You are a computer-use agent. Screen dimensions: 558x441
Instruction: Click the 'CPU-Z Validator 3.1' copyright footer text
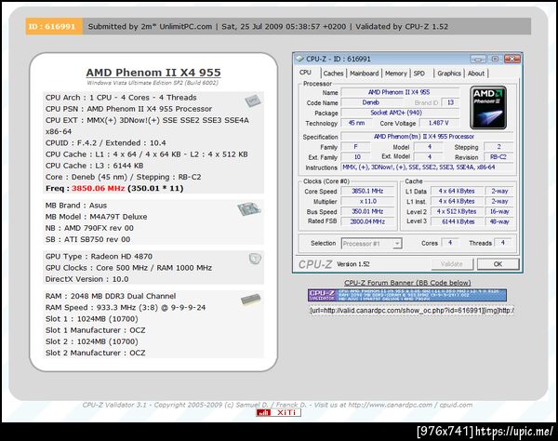pos(277,405)
